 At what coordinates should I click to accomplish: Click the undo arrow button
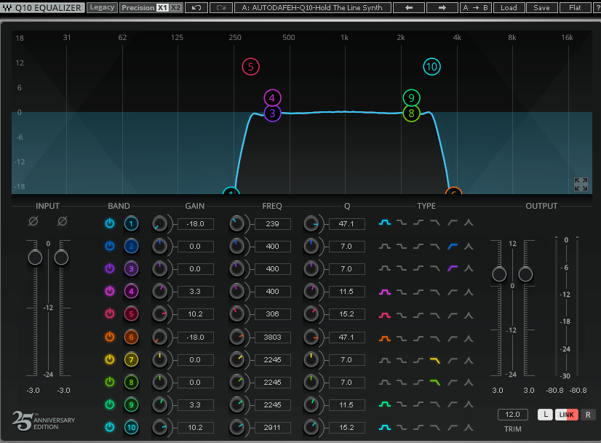(196, 8)
